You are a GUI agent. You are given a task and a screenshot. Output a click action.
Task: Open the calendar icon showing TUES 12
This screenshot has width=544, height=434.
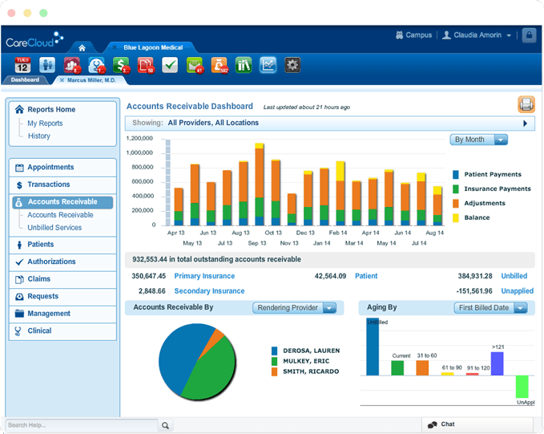click(22, 65)
